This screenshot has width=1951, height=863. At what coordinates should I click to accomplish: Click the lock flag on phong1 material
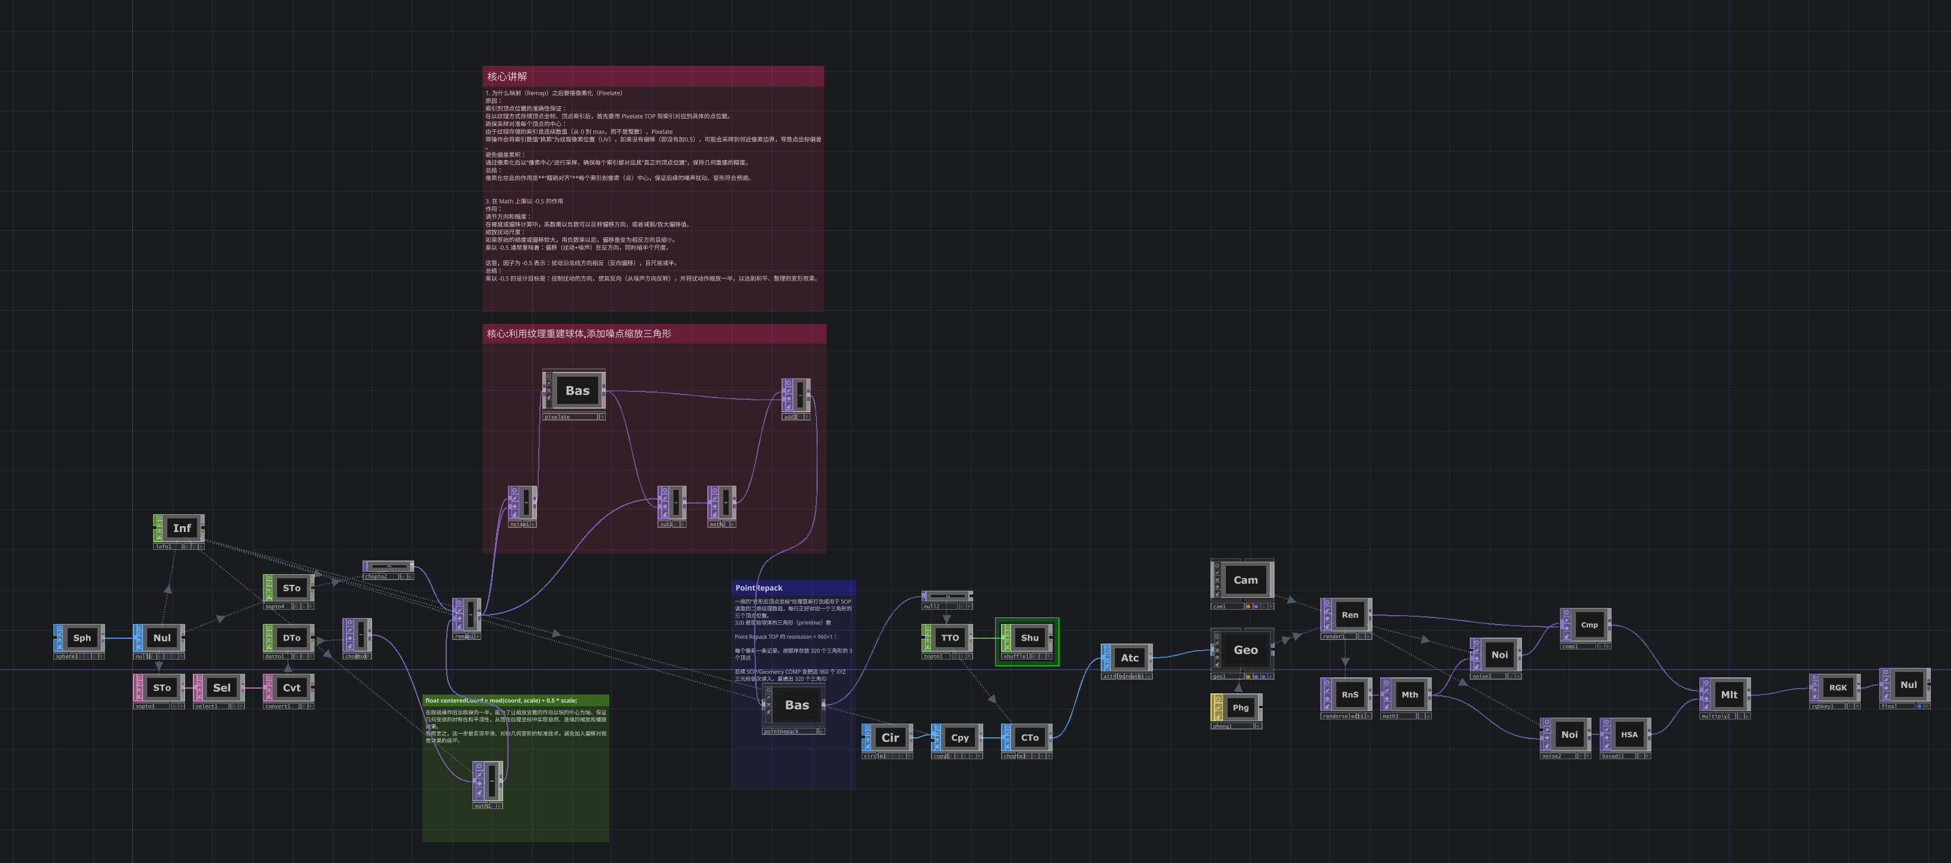coord(1218,717)
